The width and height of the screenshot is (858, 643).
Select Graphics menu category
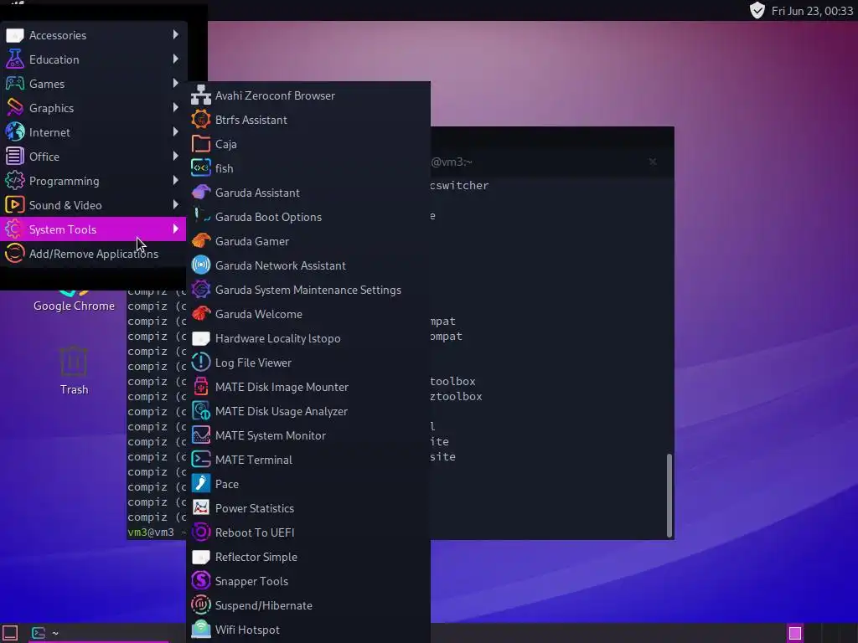click(93, 108)
